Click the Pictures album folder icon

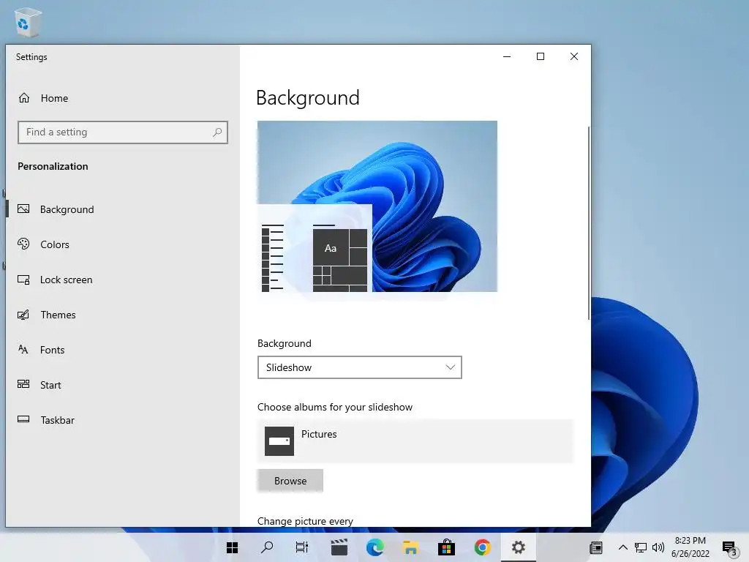click(279, 441)
